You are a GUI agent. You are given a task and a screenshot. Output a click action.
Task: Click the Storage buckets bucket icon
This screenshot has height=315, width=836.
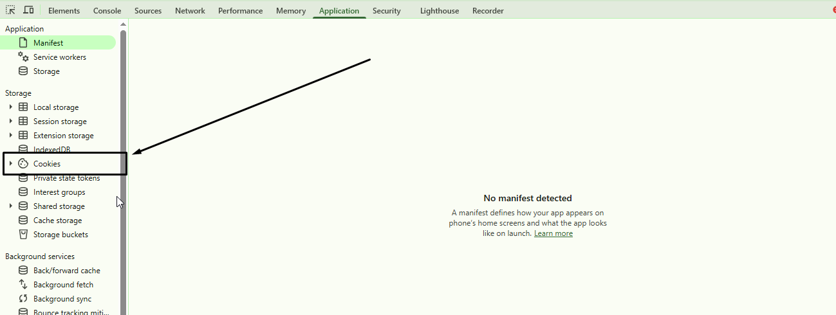23,235
